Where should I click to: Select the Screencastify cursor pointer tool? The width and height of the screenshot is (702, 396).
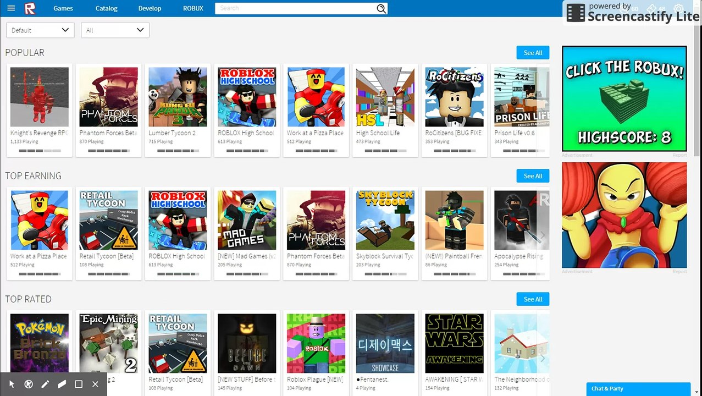tap(12, 384)
